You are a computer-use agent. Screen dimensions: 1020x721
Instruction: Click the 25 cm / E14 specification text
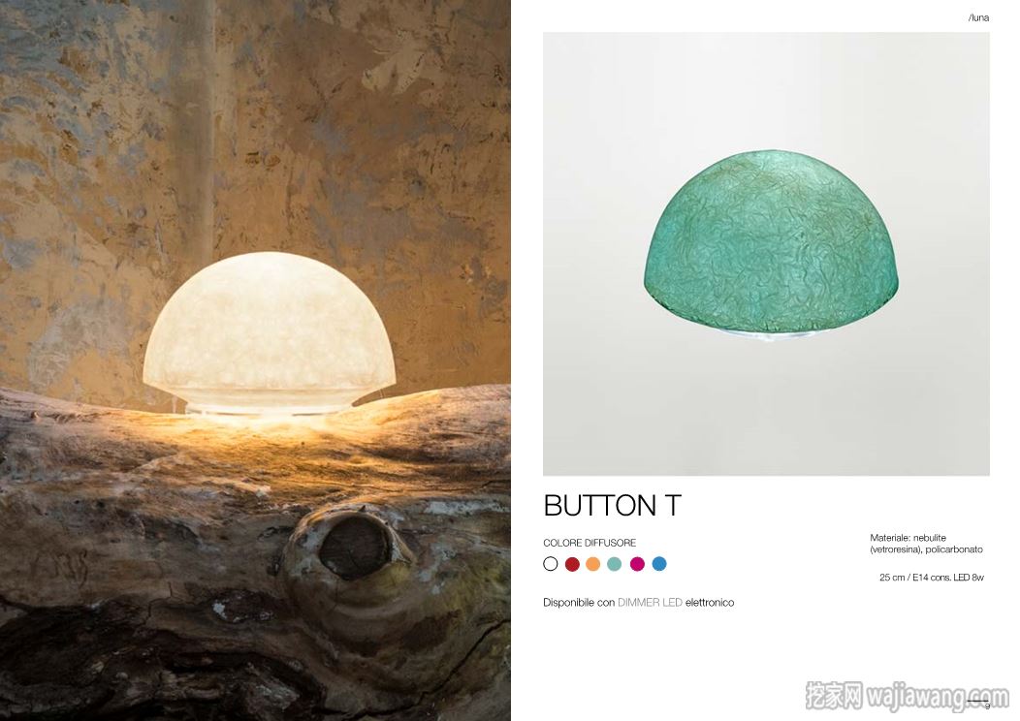932,578
